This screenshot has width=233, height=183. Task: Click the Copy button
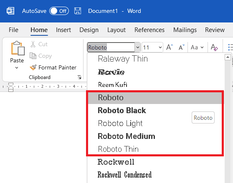(41, 56)
